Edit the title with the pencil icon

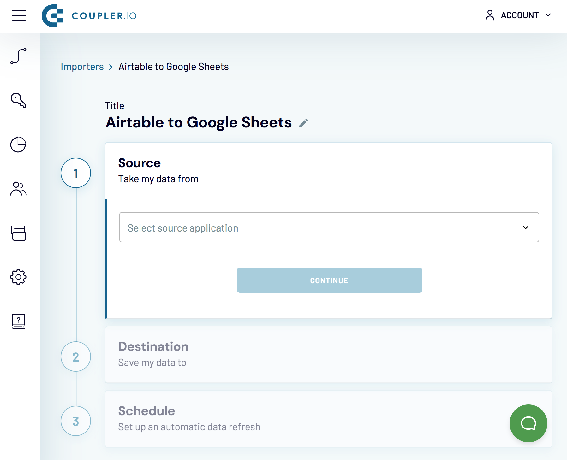[x=303, y=123]
